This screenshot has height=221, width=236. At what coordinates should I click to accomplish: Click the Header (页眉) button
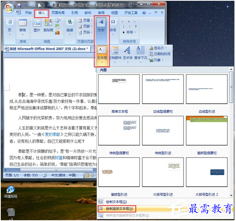[x=86, y=20]
